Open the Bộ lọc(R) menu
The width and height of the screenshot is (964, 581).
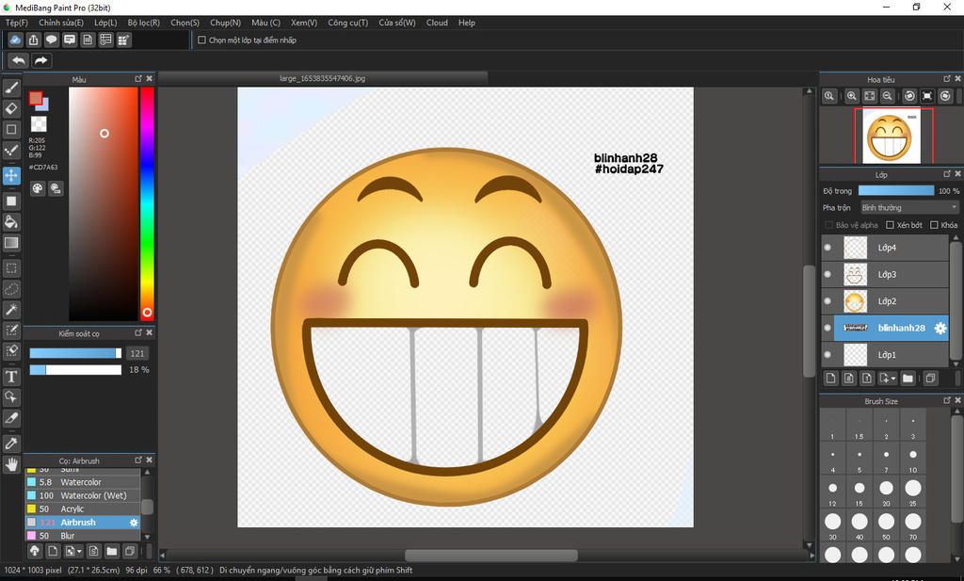(x=143, y=23)
